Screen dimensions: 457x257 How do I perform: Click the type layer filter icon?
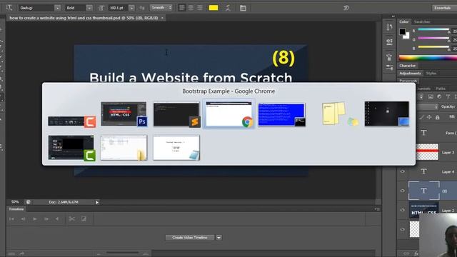pos(448,97)
